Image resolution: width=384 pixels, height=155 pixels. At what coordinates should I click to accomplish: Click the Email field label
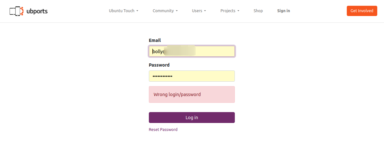click(155, 40)
